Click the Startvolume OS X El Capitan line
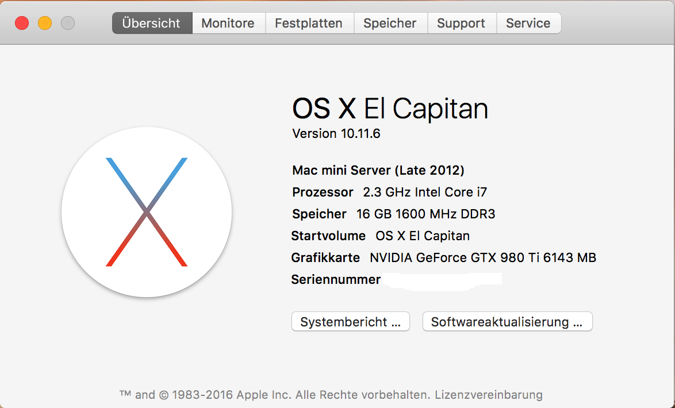 (381, 236)
